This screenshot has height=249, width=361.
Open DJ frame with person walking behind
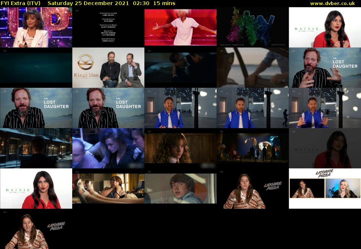tap(253, 108)
